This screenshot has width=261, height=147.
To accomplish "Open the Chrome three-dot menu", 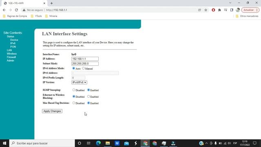I will click(x=257, y=10).
